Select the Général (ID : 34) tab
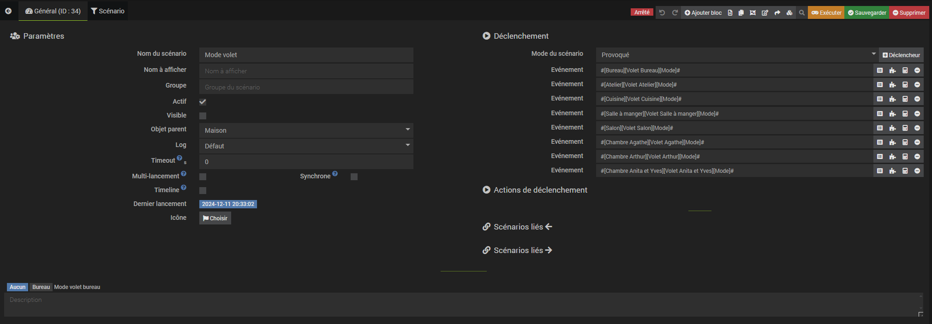932x324 pixels. [x=53, y=11]
